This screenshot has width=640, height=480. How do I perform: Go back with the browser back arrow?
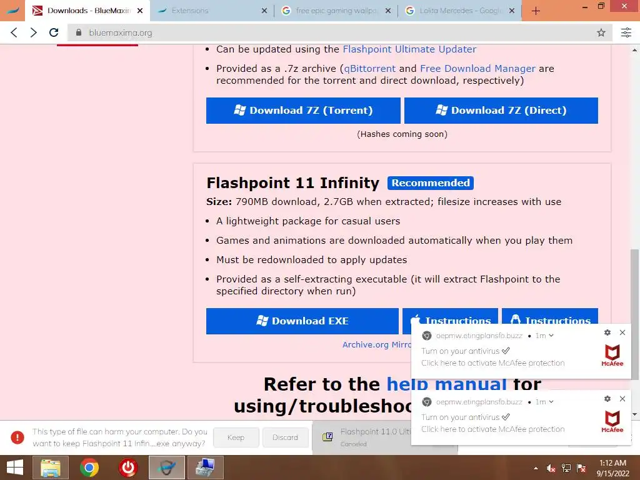(x=14, y=32)
